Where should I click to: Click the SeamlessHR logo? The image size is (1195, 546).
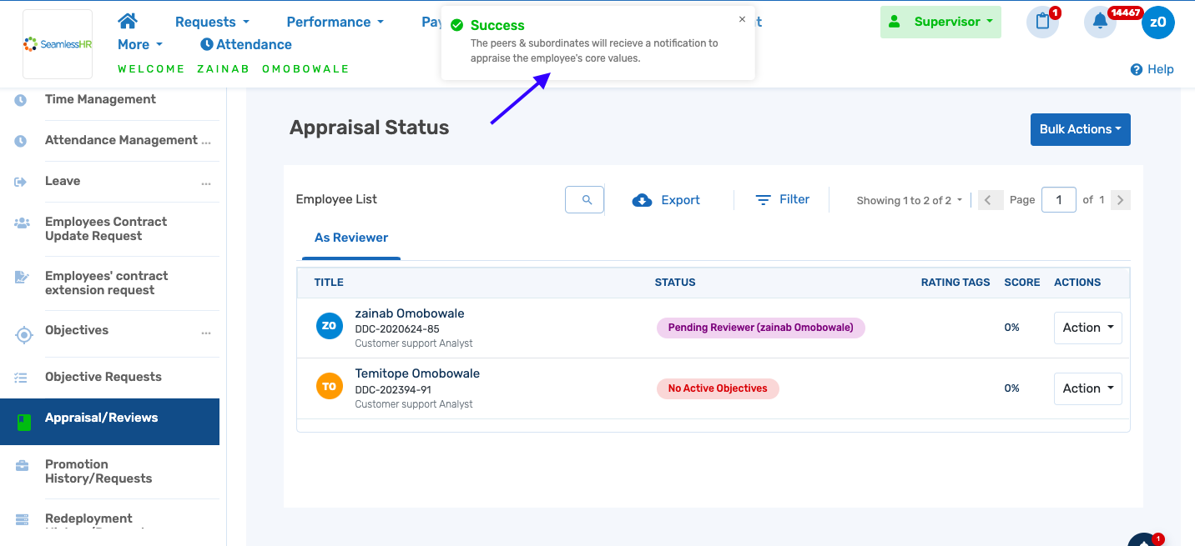tap(58, 44)
